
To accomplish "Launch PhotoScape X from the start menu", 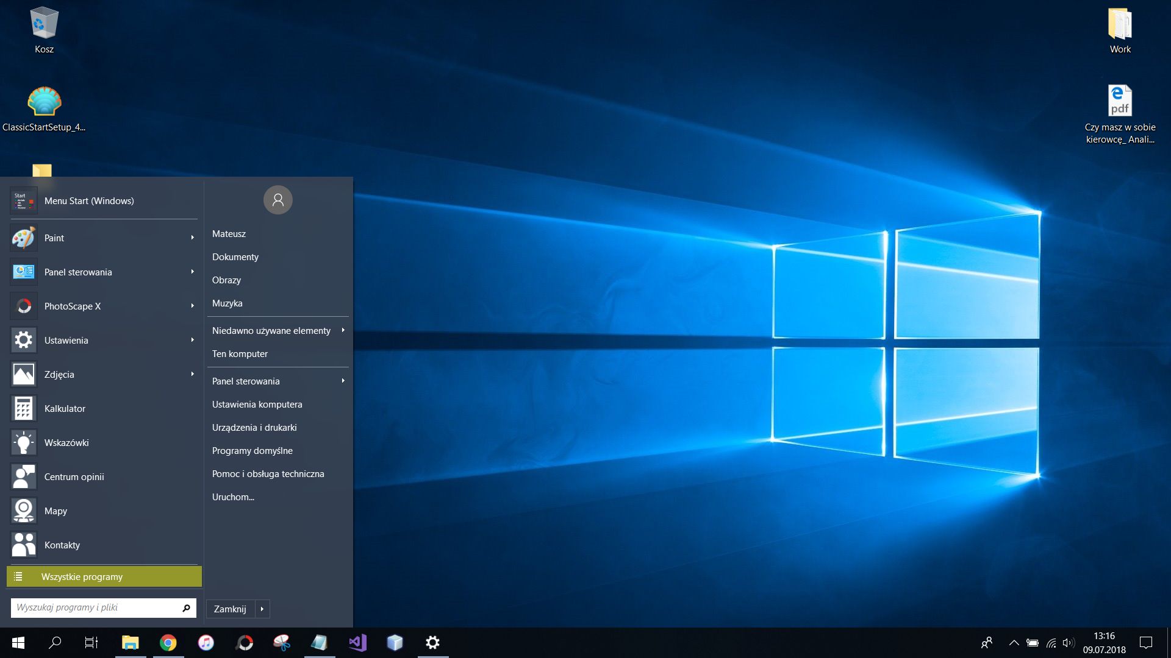I will point(72,306).
